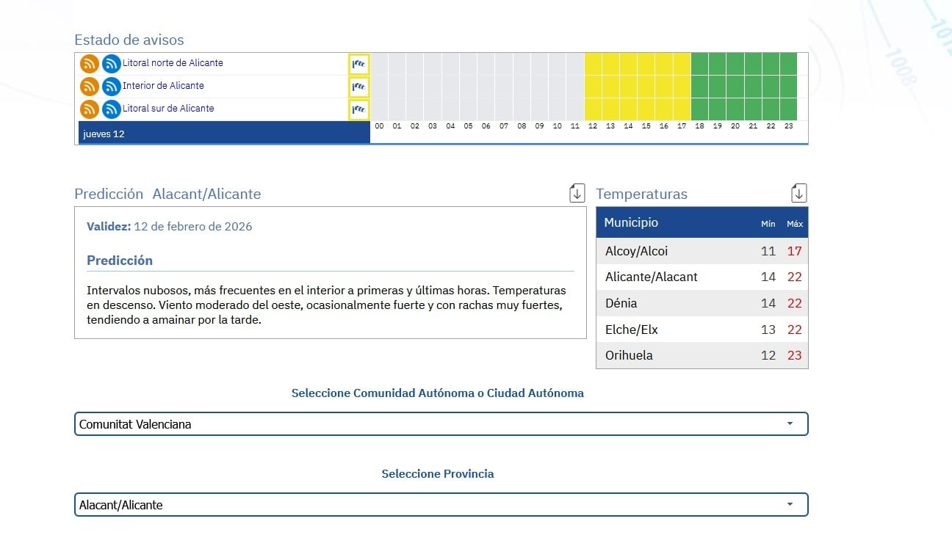Image resolution: width=952 pixels, height=535 pixels.
Task: Open Litoral norte de Alicante link
Action: click(x=173, y=63)
